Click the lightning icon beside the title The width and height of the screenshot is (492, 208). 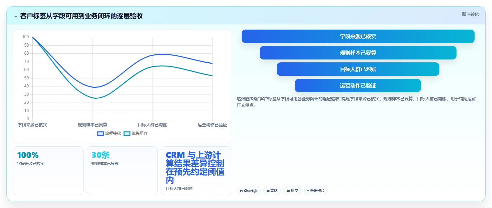tap(15, 16)
